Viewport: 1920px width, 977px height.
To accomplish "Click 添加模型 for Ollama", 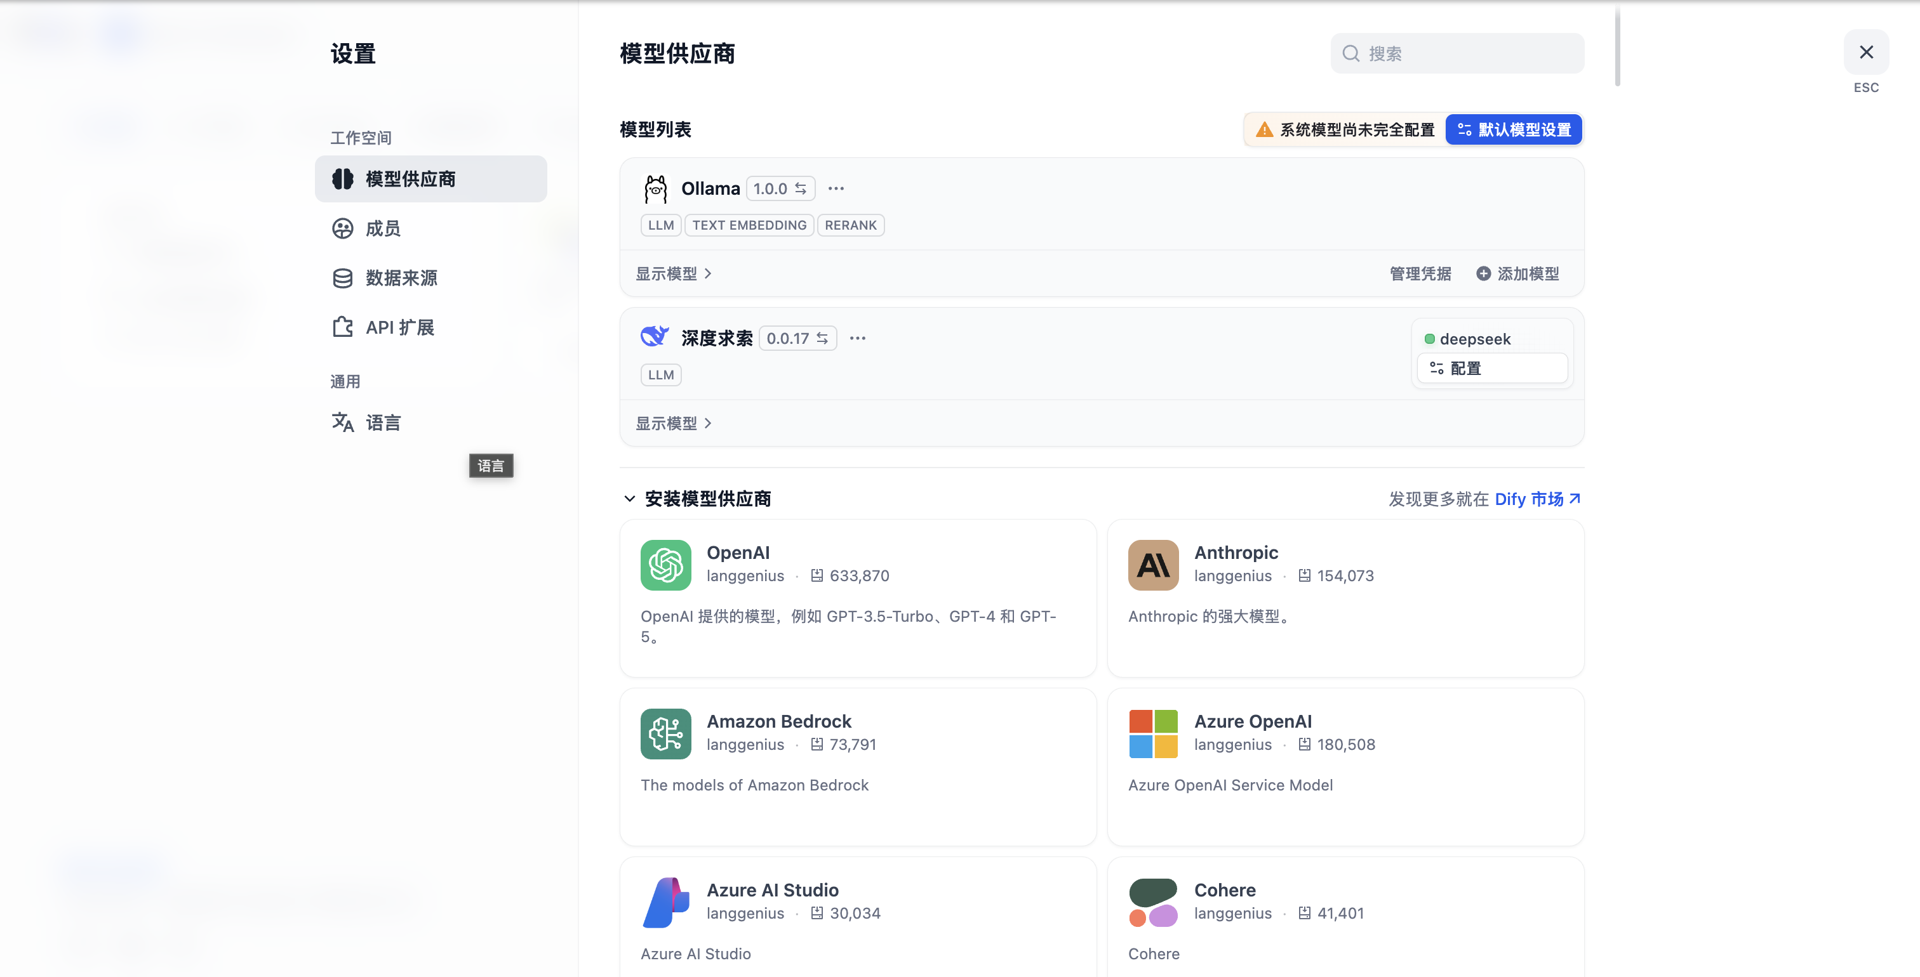I will tap(1517, 274).
